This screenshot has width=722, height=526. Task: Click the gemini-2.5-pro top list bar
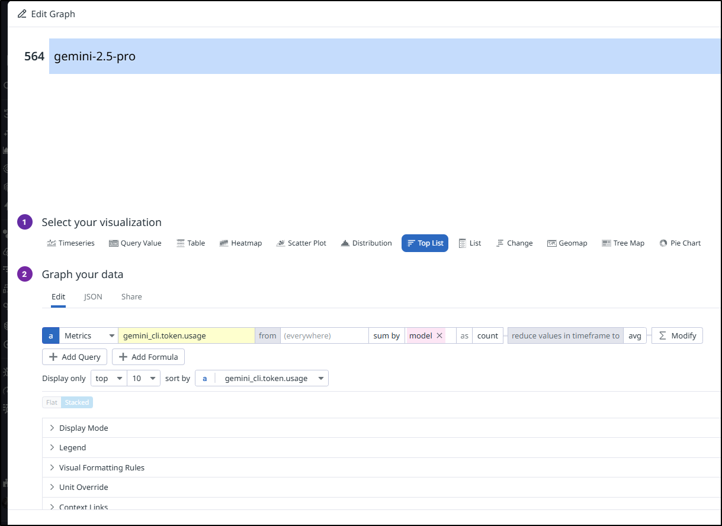point(385,56)
